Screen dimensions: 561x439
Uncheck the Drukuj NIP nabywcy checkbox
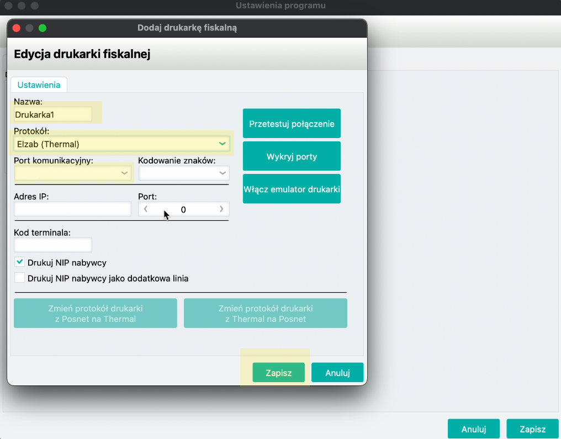click(x=20, y=262)
